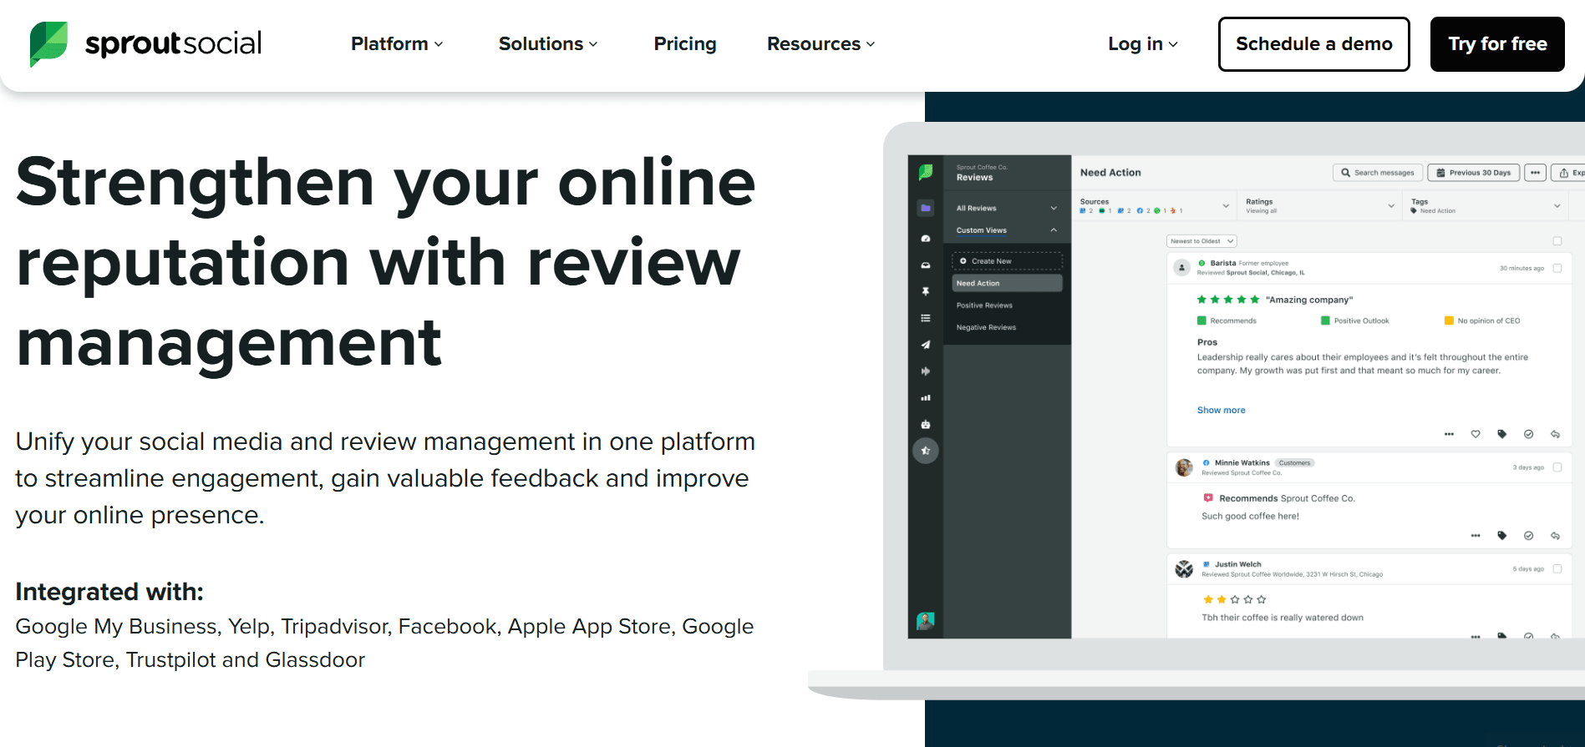
Task: Open more options on Minnie Watkins review
Action: coord(1476,536)
